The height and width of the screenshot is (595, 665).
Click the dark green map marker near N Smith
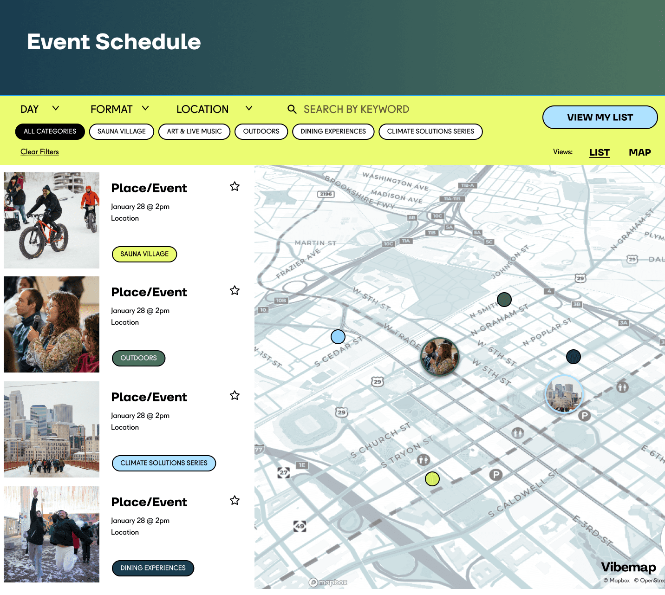pos(504,300)
